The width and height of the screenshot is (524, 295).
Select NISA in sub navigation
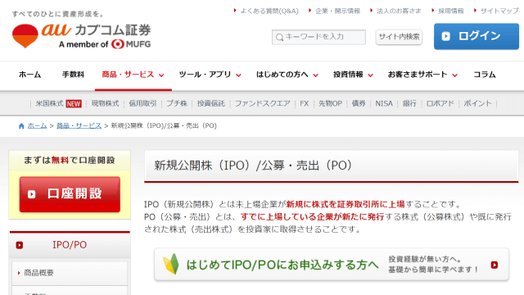pyautogui.click(x=384, y=104)
